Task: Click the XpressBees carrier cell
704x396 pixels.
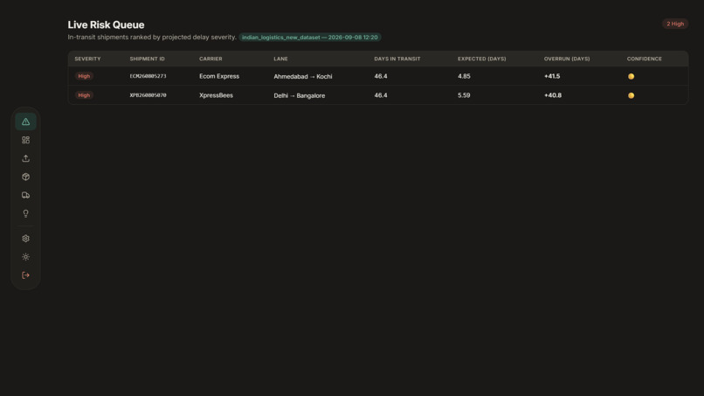Action: pos(216,95)
